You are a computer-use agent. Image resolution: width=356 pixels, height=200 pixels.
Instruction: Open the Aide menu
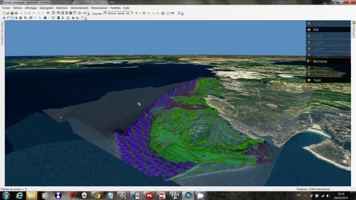pyautogui.click(x=126, y=8)
